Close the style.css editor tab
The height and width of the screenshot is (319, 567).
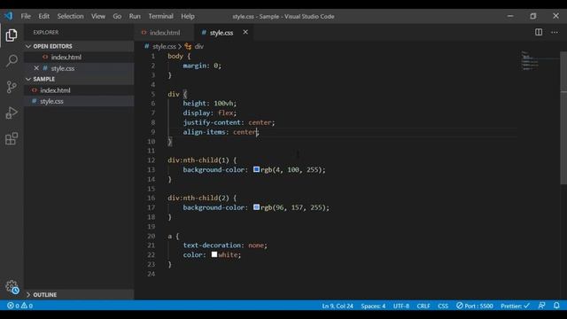(245, 32)
